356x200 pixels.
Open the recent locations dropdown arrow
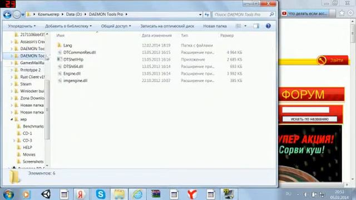[x=23, y=15]
